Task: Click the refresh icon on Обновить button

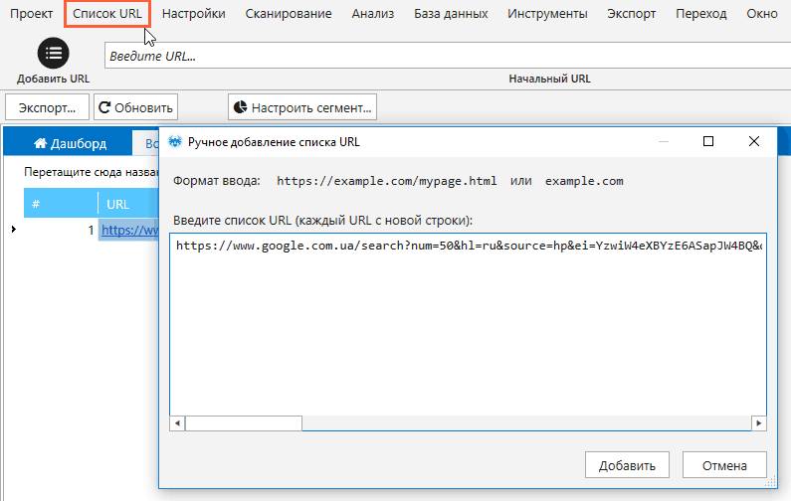Action: pos(103,106)
